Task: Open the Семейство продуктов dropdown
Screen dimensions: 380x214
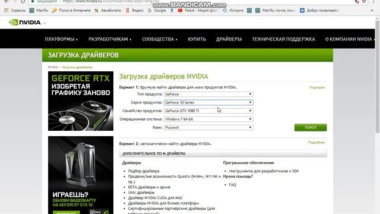Action: click(x=208, y=111)
